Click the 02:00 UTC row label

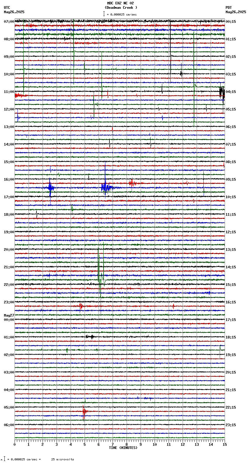coord(9,355)
